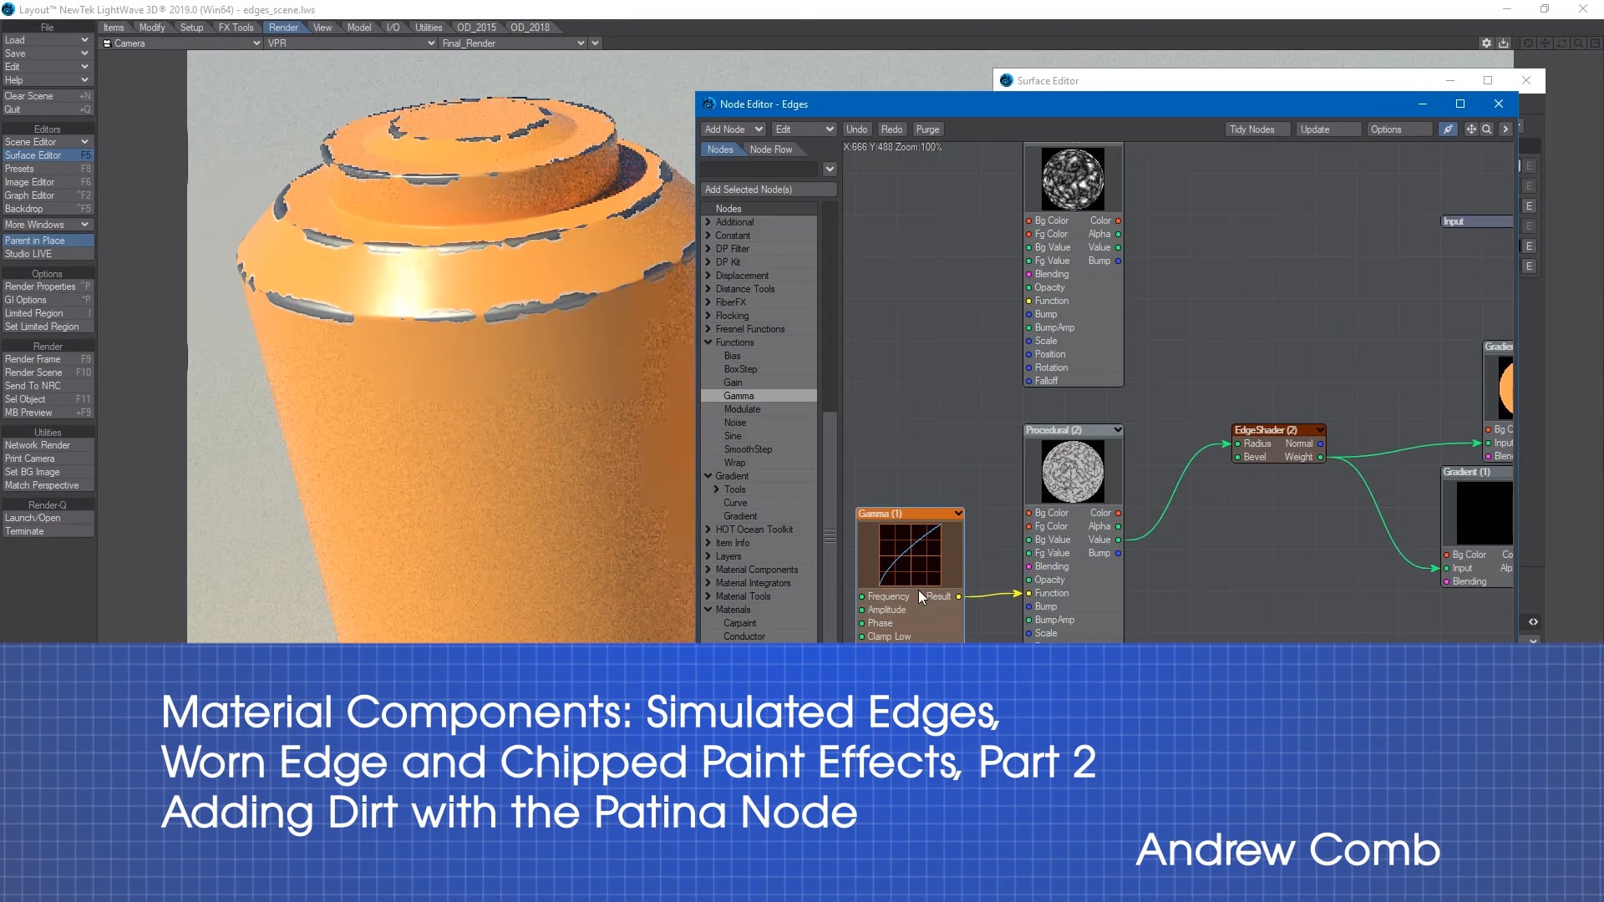The image size is (1604, 902).
Task: Click the Gamma (1) curve preview
Action: (910, 555)
